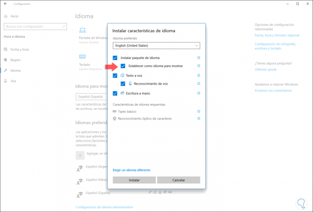
Task: Click Elegir un idioma diferente link
Action: [x=132, y=170]
